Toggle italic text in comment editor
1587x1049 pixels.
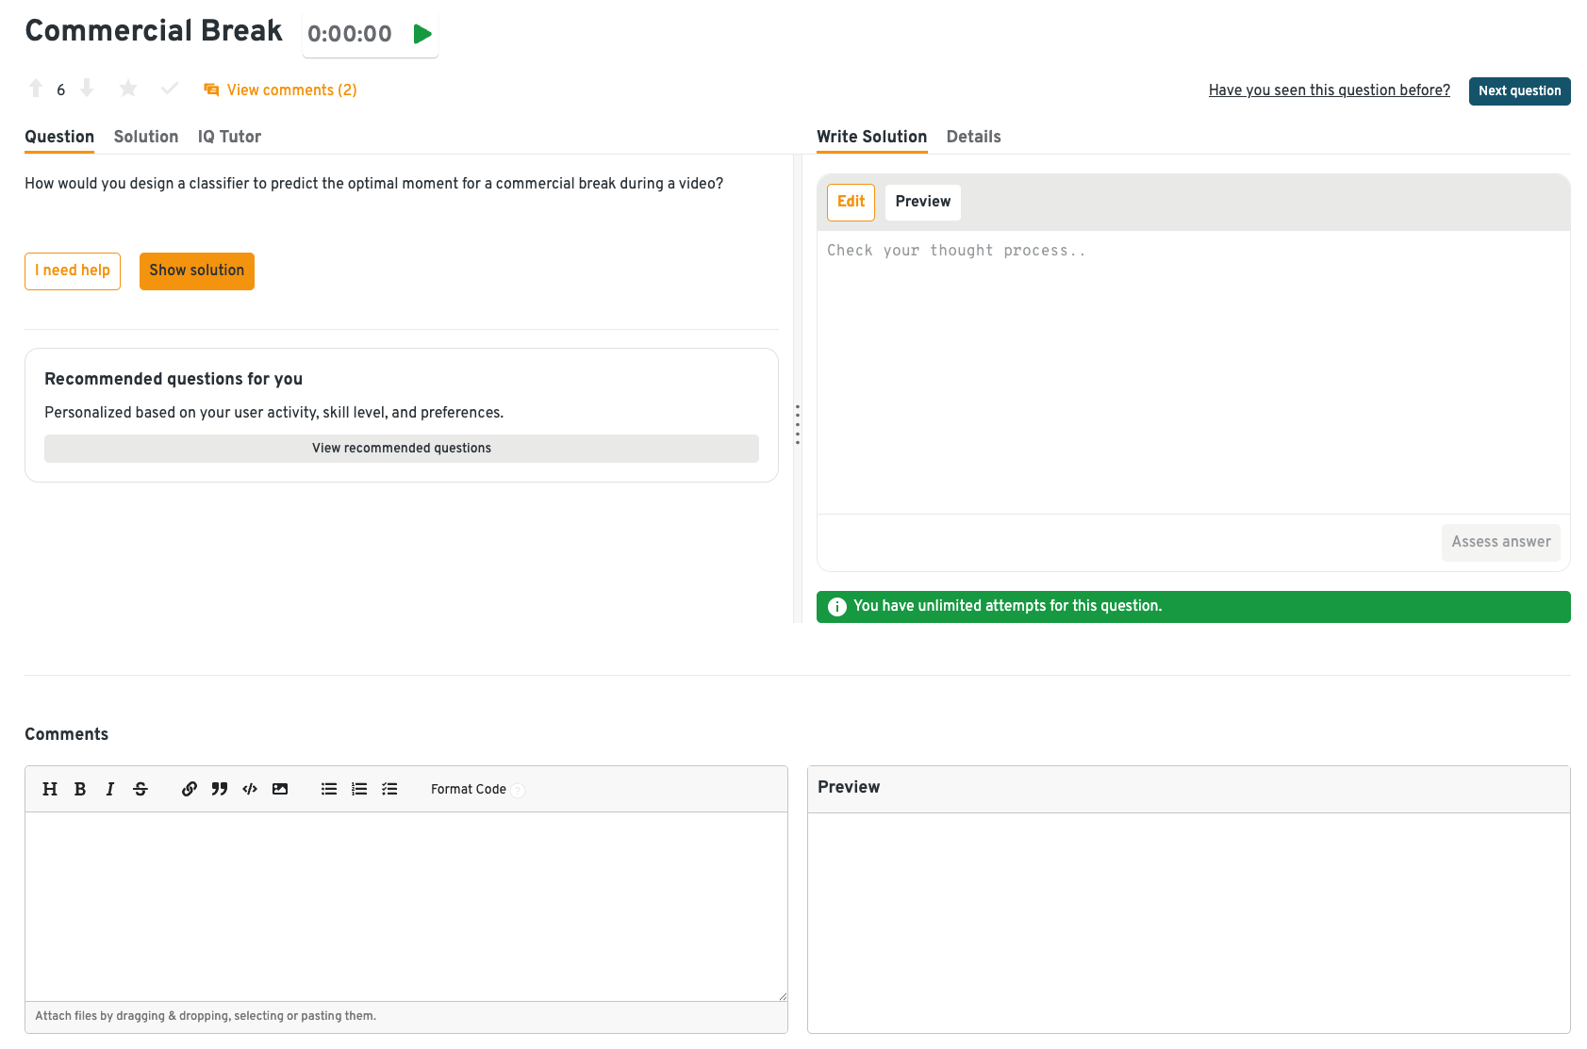(110, 789)
